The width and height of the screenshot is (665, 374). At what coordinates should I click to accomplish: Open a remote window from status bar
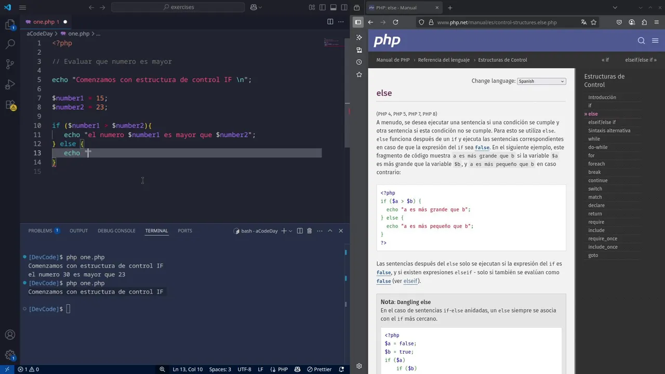7,369
